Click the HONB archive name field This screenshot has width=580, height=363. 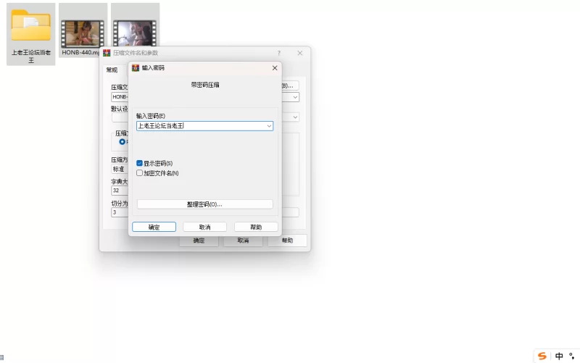pos(120,97)
